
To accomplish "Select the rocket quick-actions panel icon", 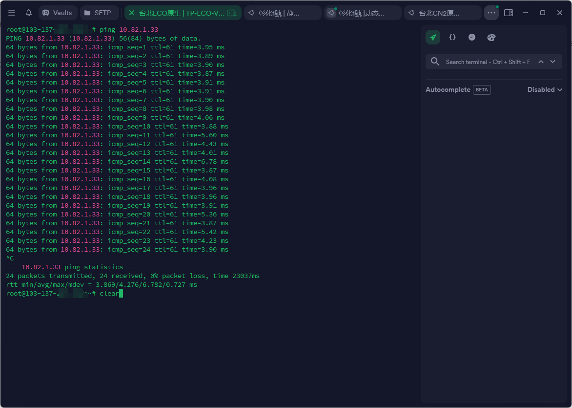I will pyautogui.click(x=433, y=37).
